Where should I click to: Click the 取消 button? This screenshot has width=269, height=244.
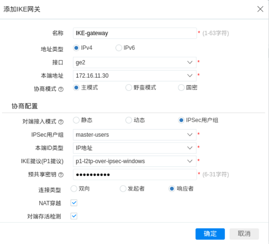click(x=244, y=234)
